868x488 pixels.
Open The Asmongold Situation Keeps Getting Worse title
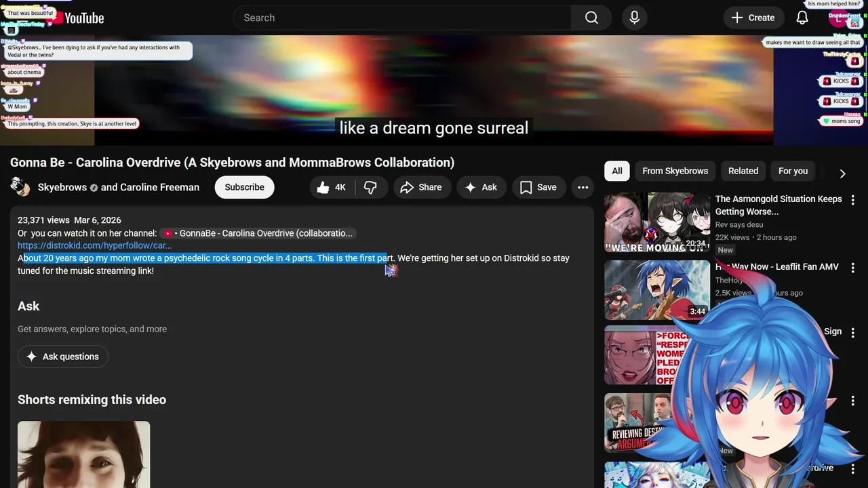(x=778, y=205)
